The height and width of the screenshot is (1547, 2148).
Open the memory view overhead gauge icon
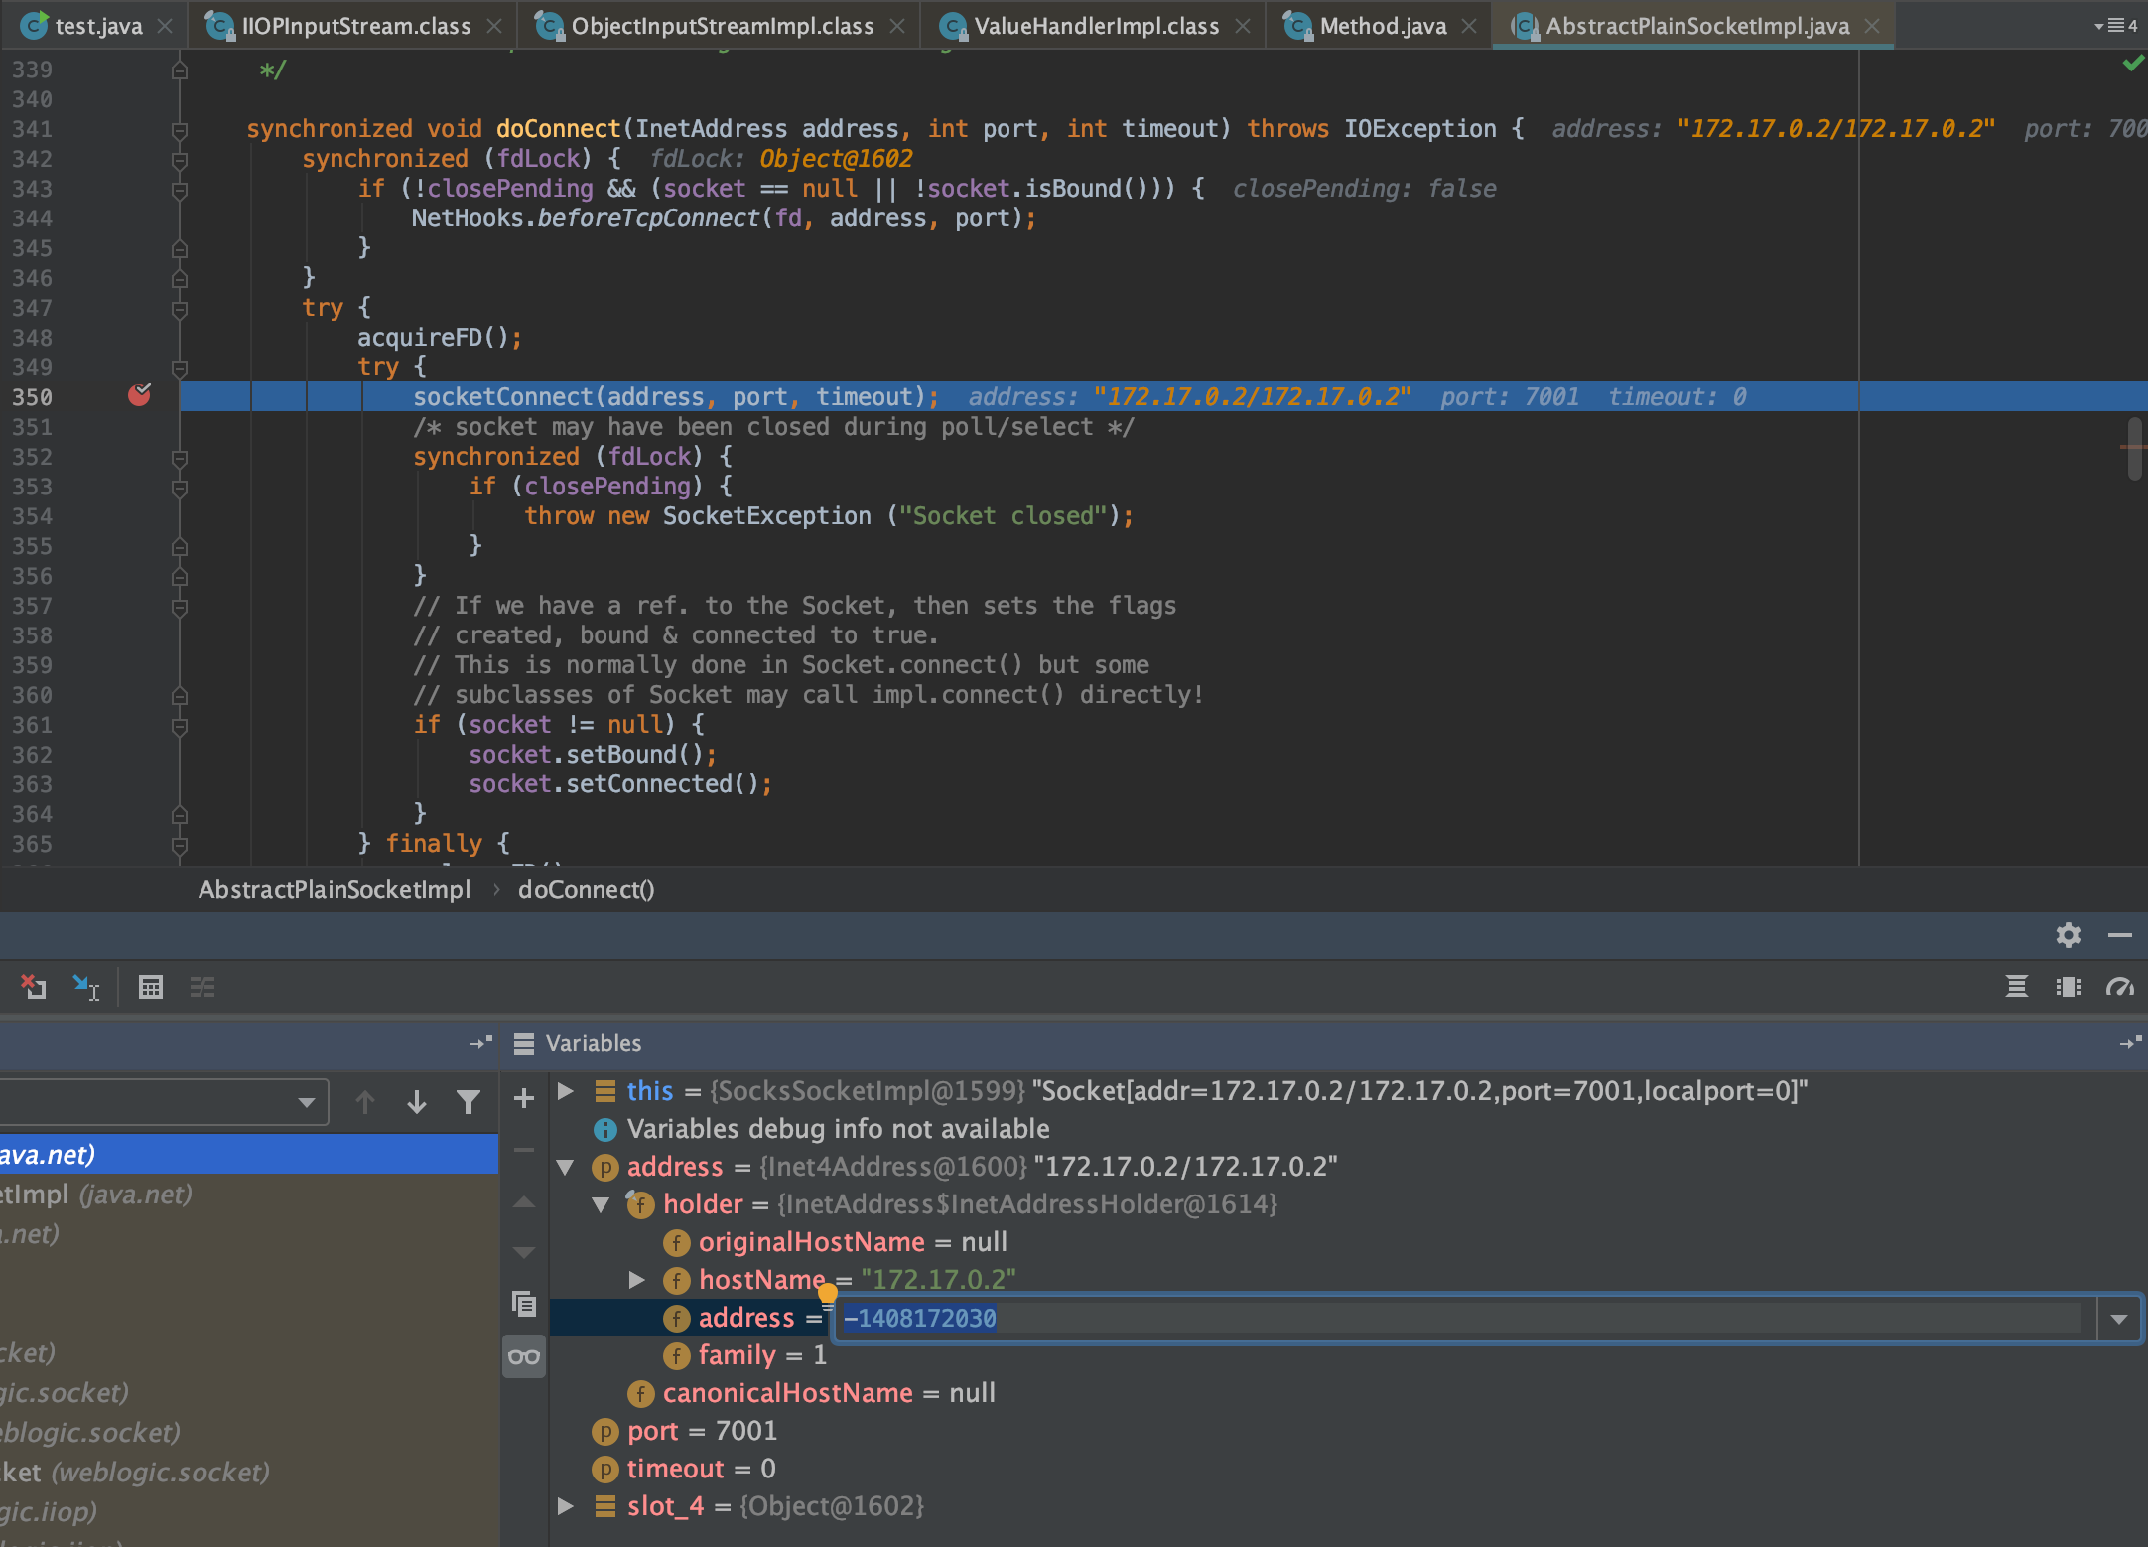pyautogui.click(x=2120, y=987)
